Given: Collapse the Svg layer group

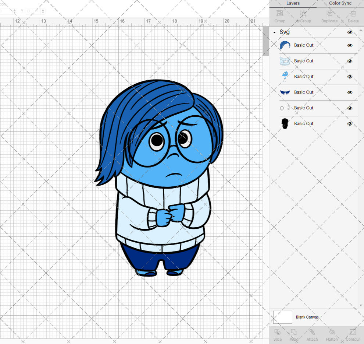Looking at the screenshot, I should click(x=274, y=32).
